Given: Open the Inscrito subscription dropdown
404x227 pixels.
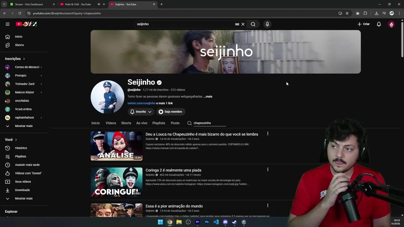Looking at the screenshot, I should tap(141, 112).
